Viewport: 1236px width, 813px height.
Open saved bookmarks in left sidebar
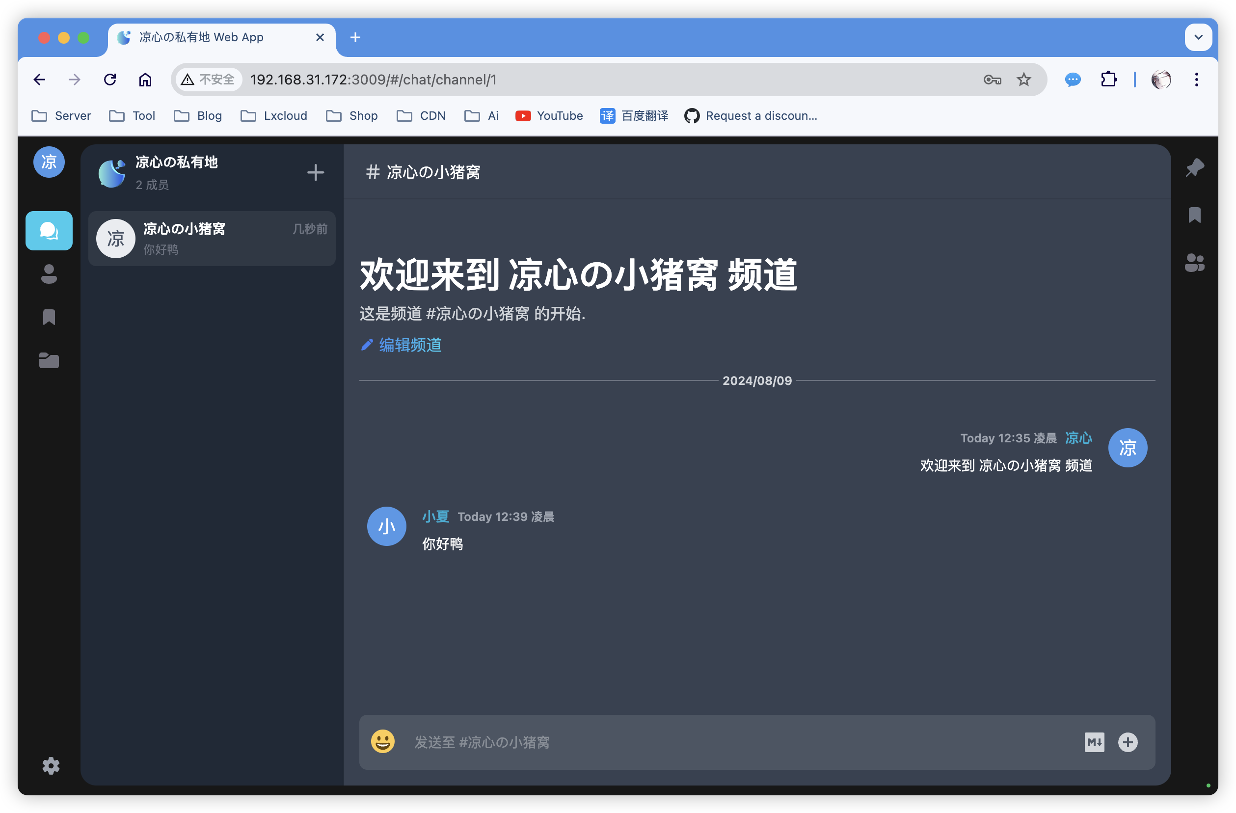point(49,317)
